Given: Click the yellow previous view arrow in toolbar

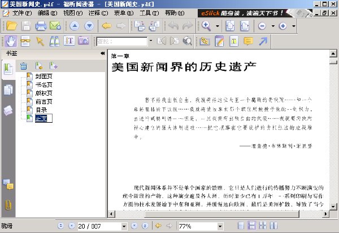Looking at the screenshot, I should coord(106,26).
